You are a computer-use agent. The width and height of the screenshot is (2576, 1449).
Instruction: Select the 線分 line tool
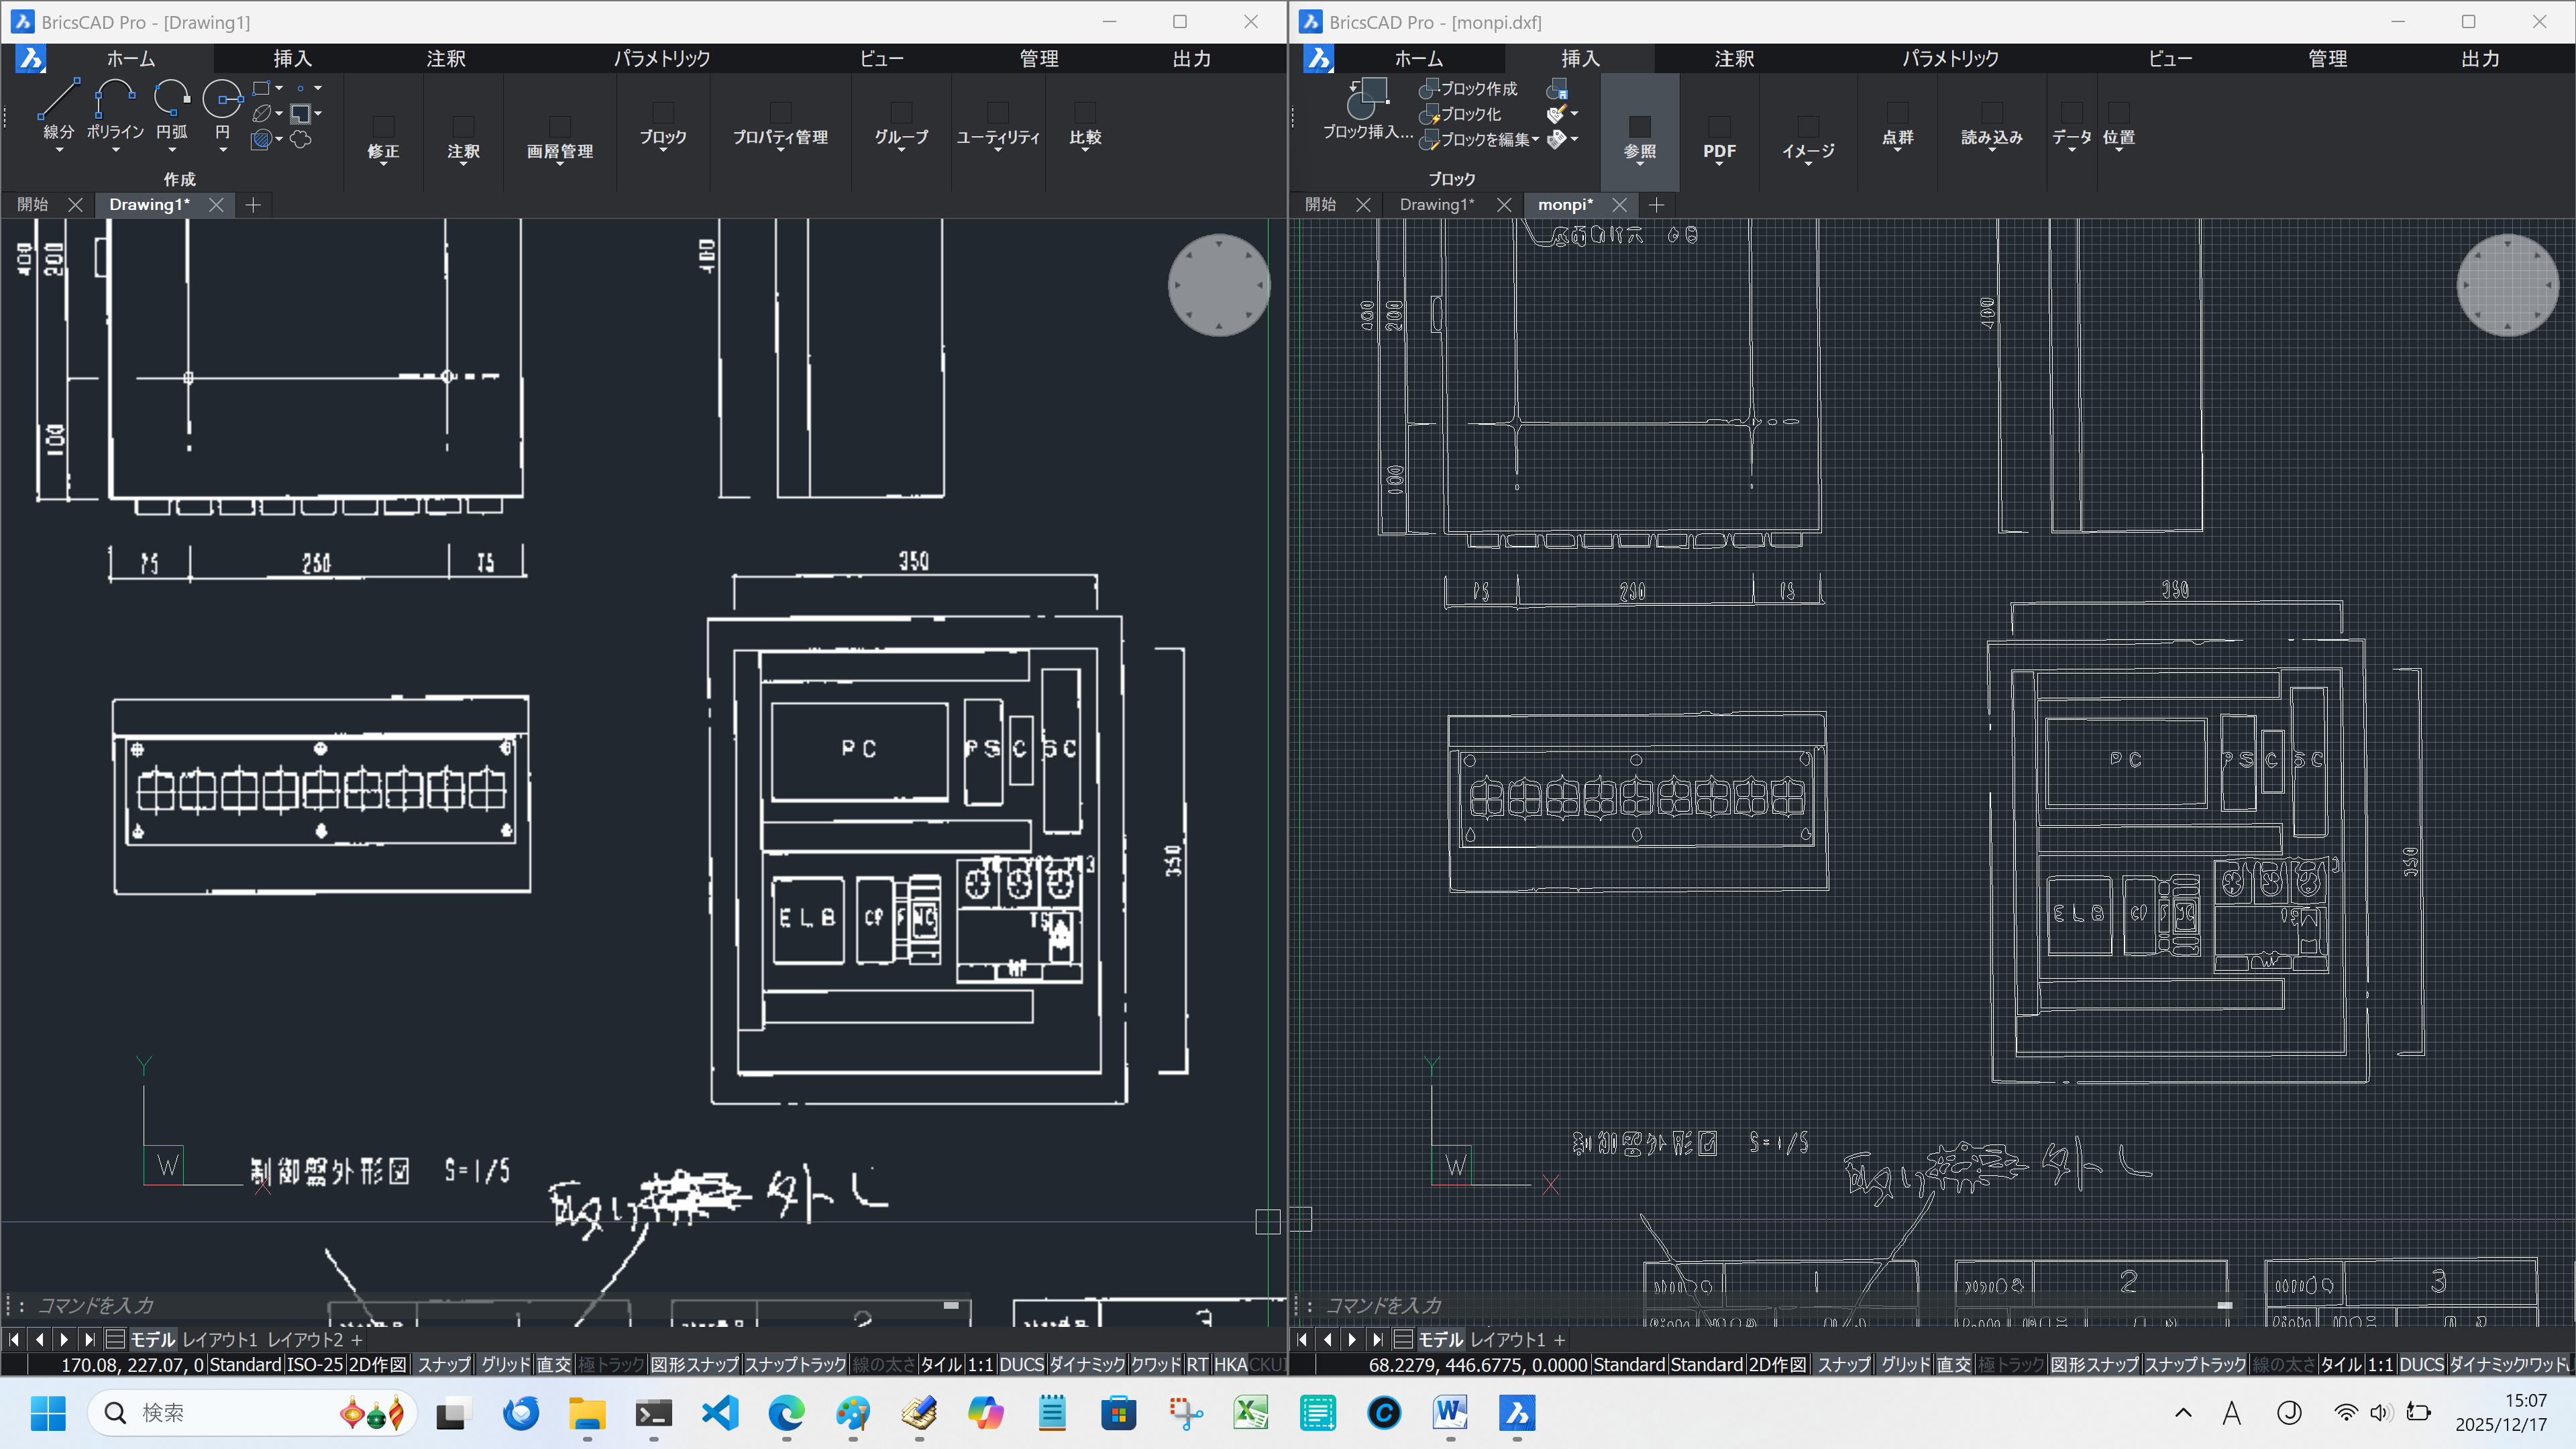pos(58,100)
